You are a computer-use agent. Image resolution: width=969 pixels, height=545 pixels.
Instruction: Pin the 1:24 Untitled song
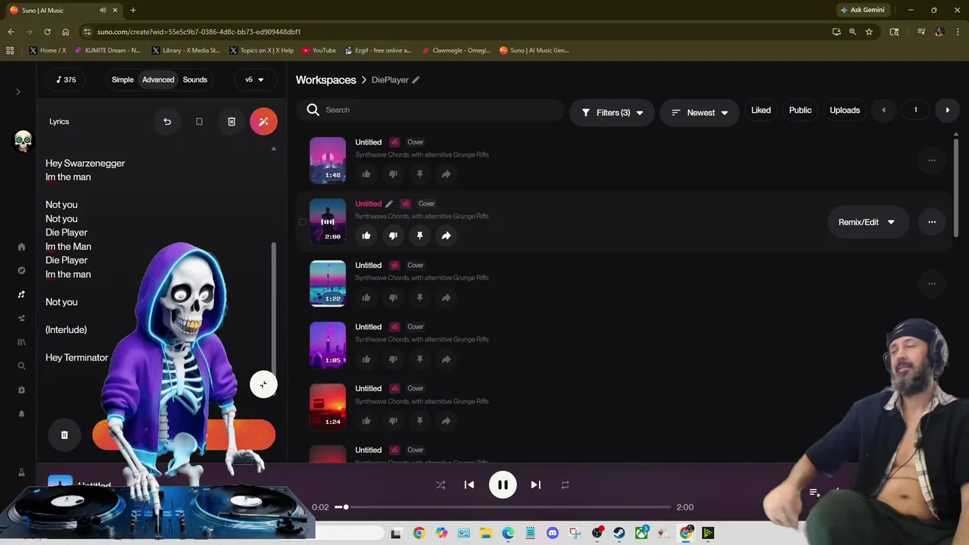tap(419, 421)
